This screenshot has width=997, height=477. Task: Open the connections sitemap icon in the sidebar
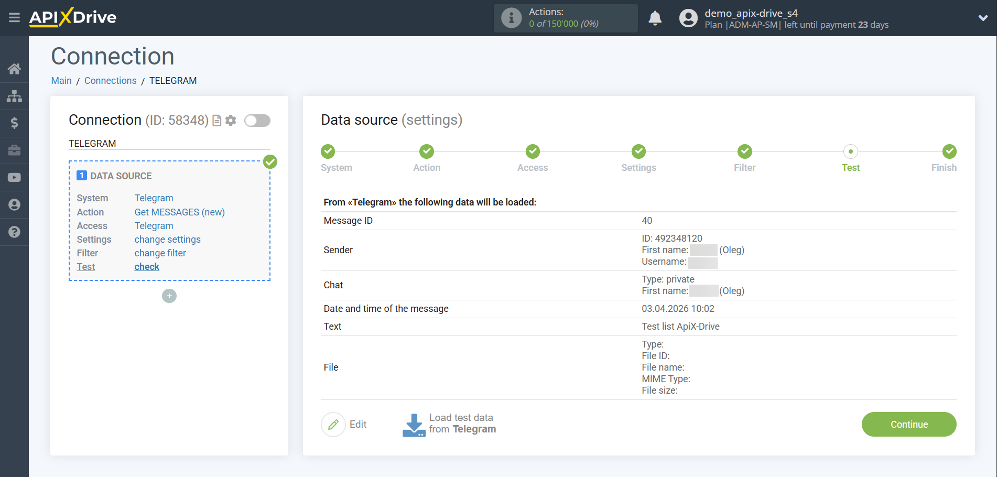[14, 96]
